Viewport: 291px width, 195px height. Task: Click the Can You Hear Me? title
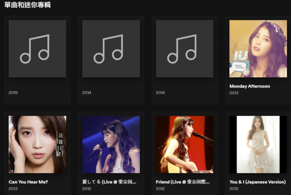pyautogui.click(x=28, y=182)
